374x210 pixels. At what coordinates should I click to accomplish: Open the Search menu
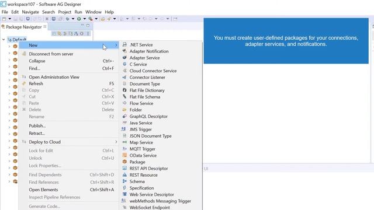[49, 12]
